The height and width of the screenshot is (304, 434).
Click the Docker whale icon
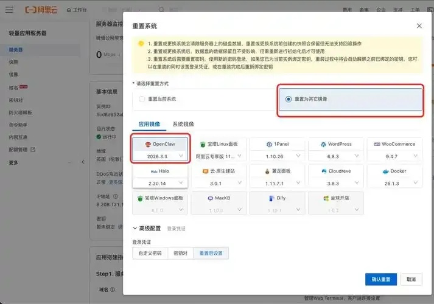385,171
